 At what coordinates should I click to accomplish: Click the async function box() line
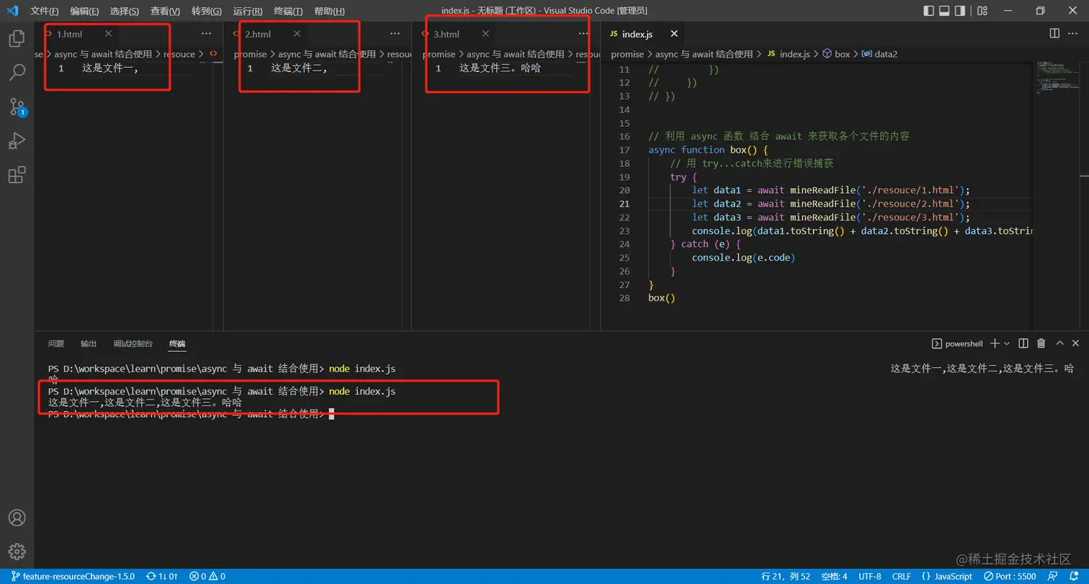click(709, 150)
